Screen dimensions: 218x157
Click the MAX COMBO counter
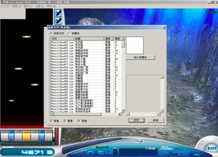172,148
